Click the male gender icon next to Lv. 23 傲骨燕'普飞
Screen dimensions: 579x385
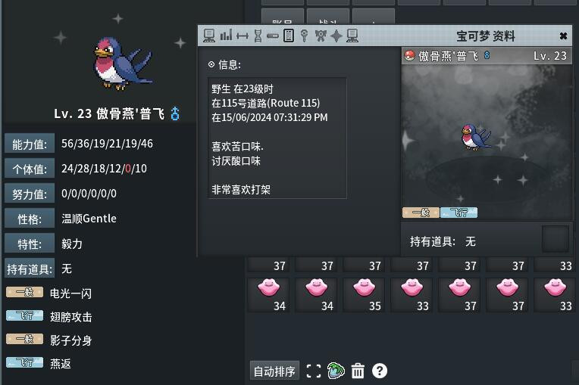[x=175, y=113]
